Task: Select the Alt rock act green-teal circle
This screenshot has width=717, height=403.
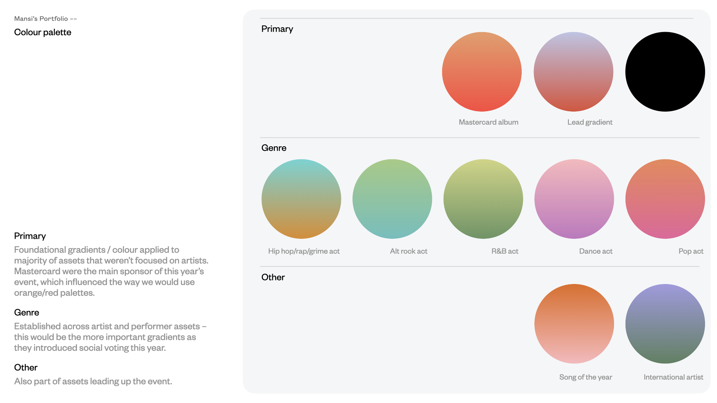Action: [392, 199]
